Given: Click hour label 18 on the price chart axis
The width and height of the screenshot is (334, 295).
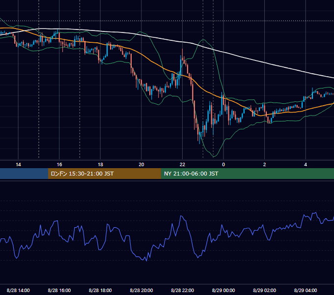Looking at the screenshot, I should tap(100, 164).
